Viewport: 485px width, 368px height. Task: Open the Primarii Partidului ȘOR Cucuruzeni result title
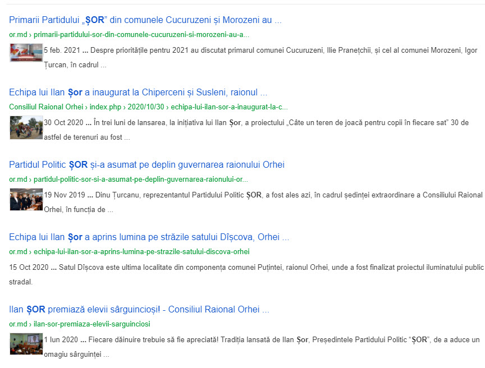(x=145, y=20)
